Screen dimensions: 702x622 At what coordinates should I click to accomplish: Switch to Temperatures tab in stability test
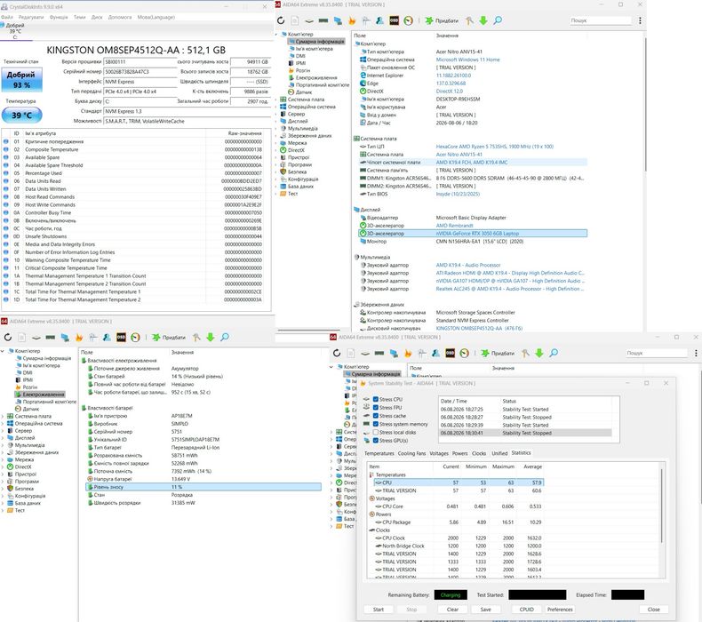(x=379, y=453)
